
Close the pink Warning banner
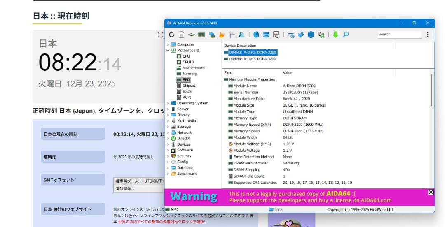coord(431,192)
